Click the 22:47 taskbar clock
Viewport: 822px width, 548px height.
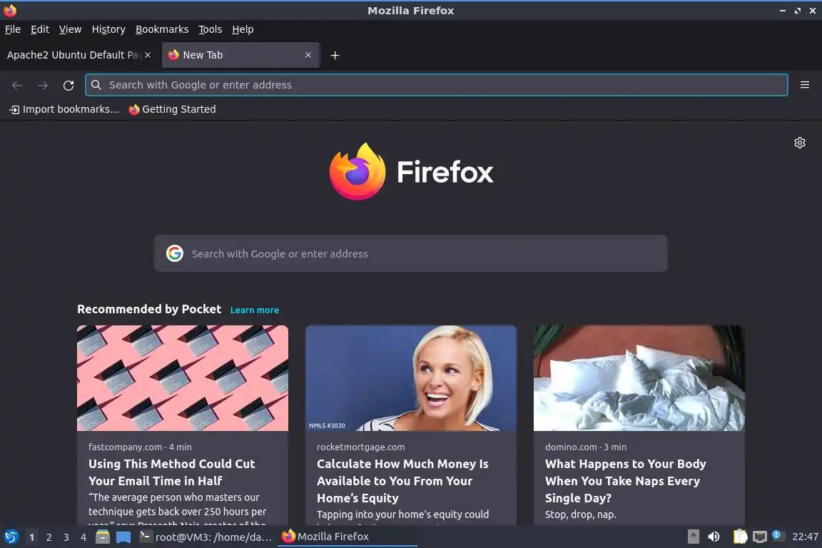(805, 537)
